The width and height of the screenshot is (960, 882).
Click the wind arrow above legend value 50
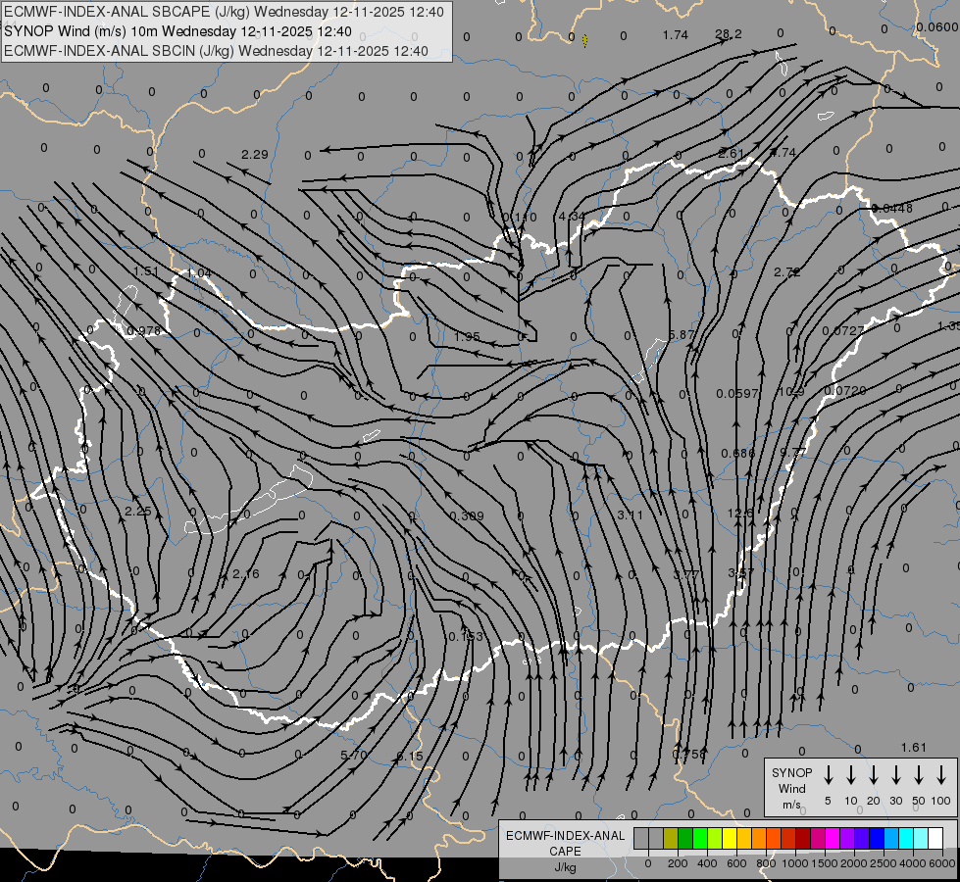tap(919, 775)
